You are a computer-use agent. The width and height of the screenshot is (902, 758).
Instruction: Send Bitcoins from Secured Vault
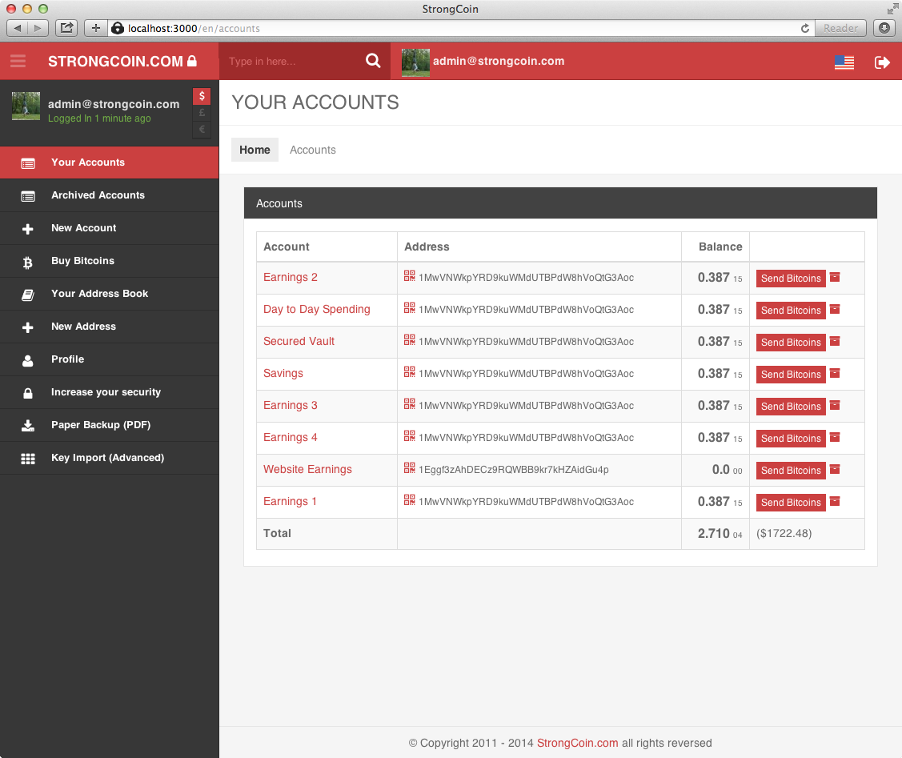coord(791,343)
